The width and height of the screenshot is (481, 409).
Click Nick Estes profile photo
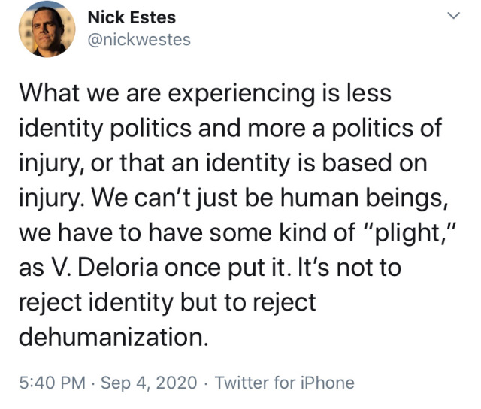(47, 29)
